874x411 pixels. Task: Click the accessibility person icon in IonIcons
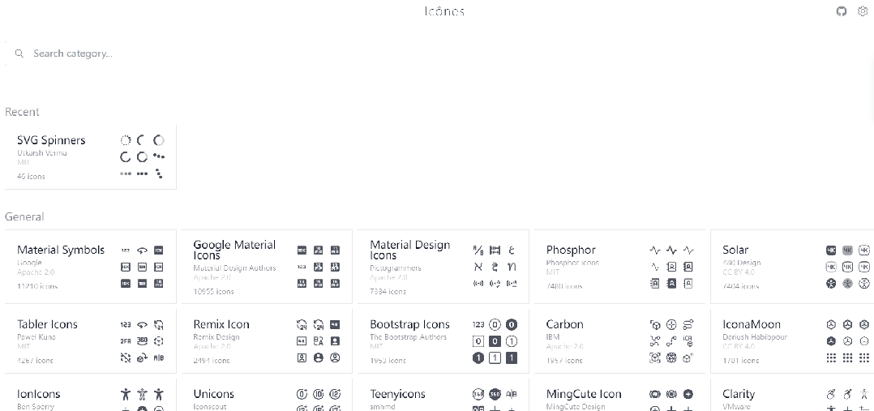(126, 394)
